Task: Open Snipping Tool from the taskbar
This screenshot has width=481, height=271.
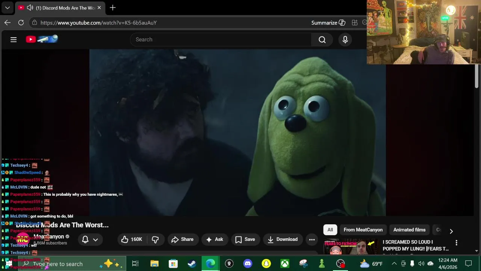Action: 303,264
